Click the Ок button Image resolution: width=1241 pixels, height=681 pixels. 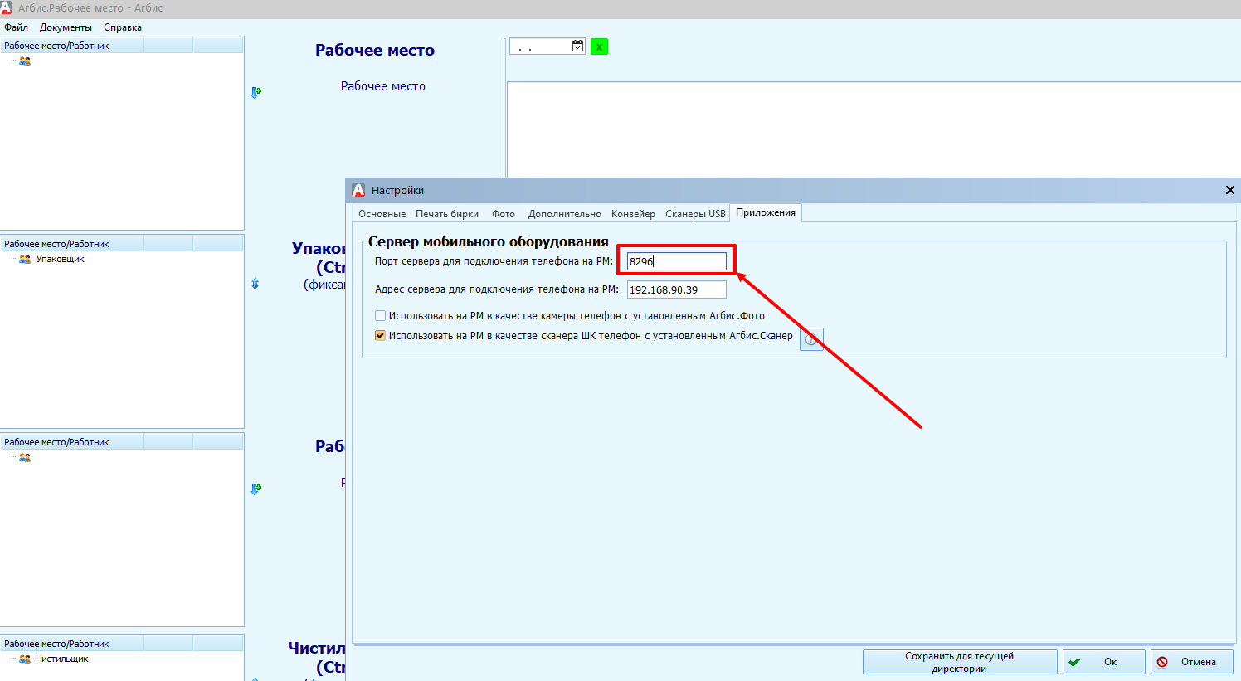click(1103, 662)
